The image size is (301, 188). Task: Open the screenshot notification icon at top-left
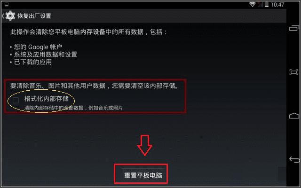[x=6, y=4]
